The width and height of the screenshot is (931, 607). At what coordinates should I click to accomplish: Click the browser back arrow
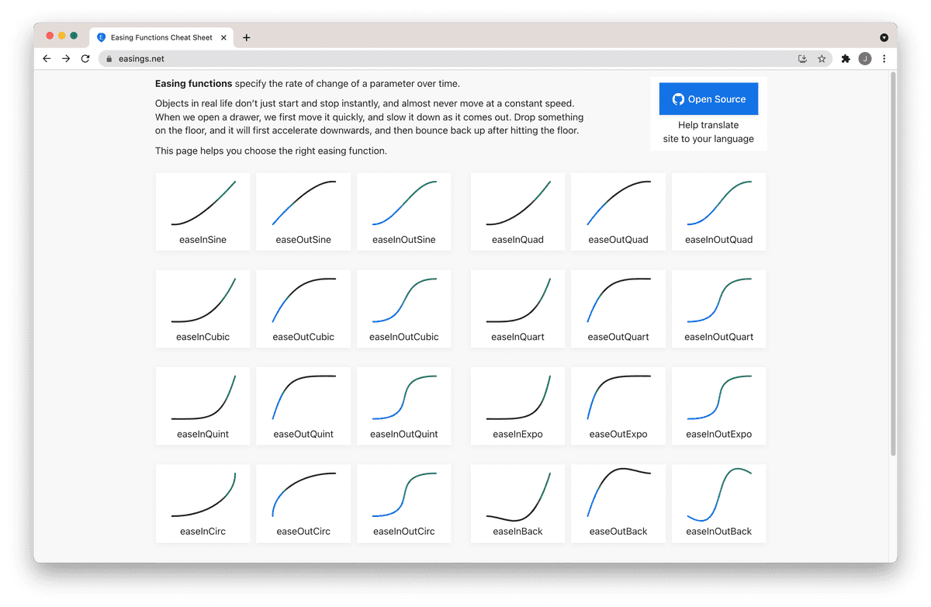(47, 59)
